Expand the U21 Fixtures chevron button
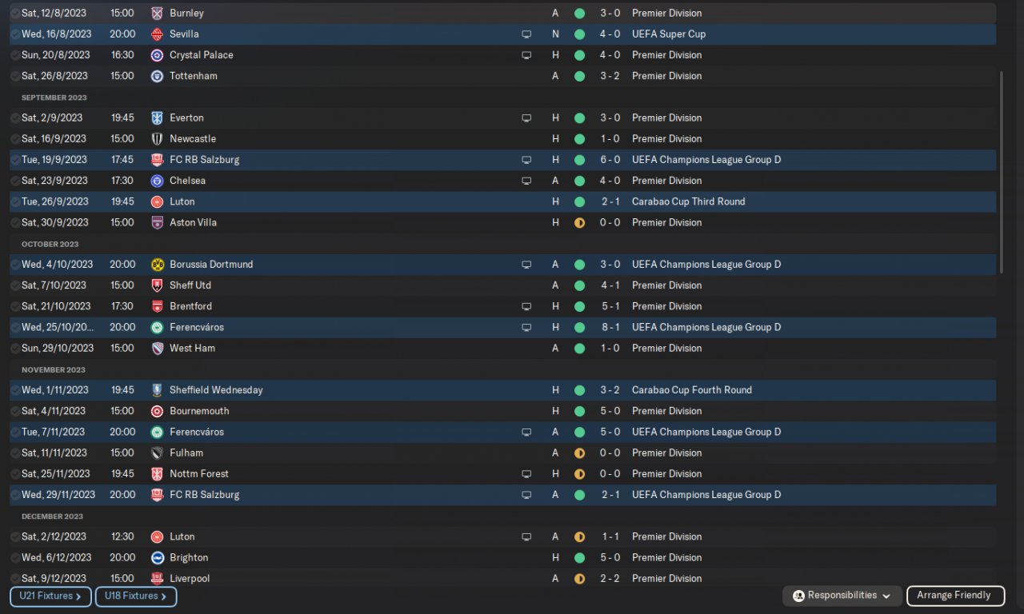 (x=50, y=596)
